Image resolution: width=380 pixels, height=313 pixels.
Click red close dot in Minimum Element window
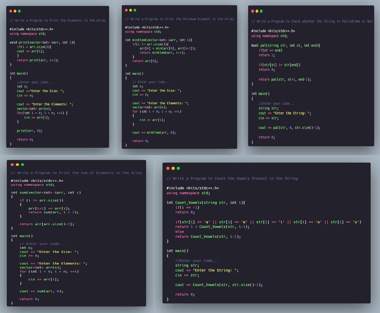coord(126,10)
